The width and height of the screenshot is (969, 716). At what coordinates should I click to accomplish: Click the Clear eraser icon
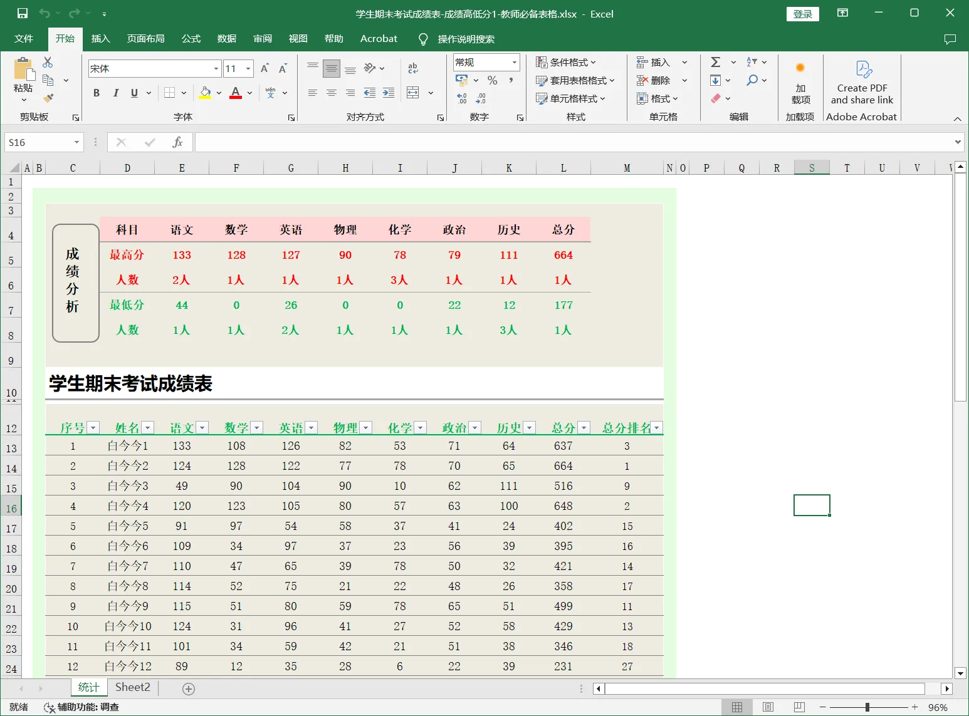(x=715, y=98)
